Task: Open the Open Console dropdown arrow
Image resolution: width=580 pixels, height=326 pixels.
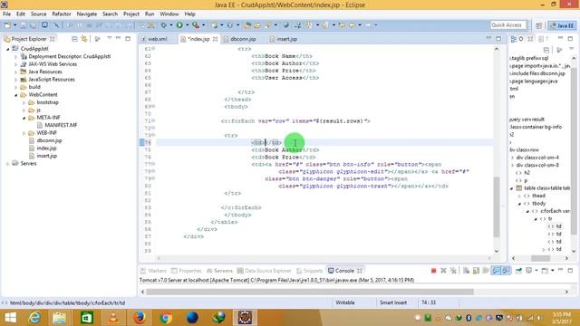Action: point(553,271)
